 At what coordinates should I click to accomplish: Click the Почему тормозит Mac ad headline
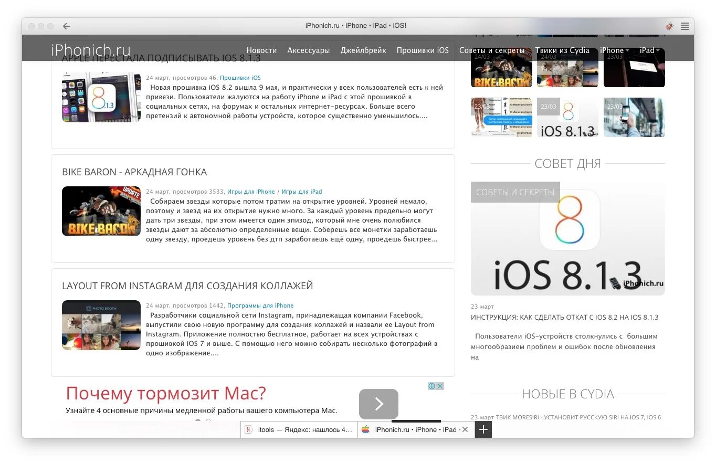click(x=166, y=393)
